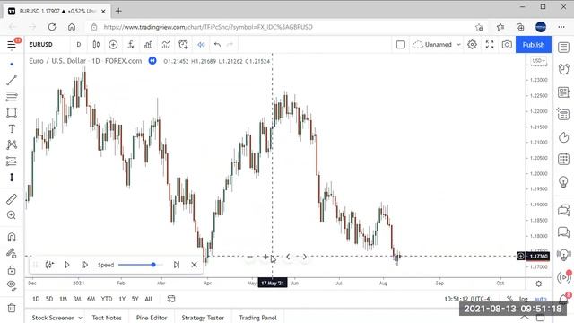574x323 pixels.
Task: Select the 6M date range
Action: click(x=91, y=299)
